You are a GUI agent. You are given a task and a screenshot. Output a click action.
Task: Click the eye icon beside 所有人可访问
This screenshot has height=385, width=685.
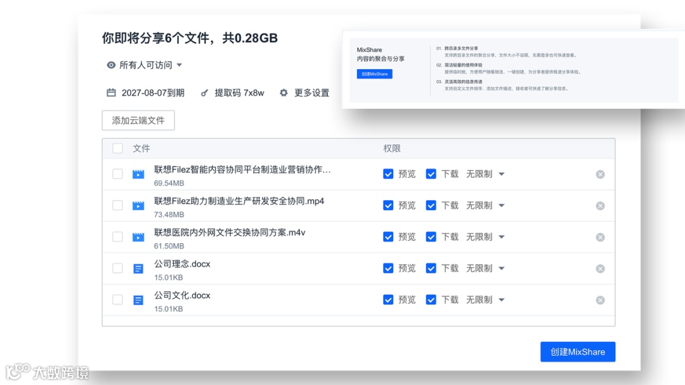pyautogui.click(x=112, y=65)
